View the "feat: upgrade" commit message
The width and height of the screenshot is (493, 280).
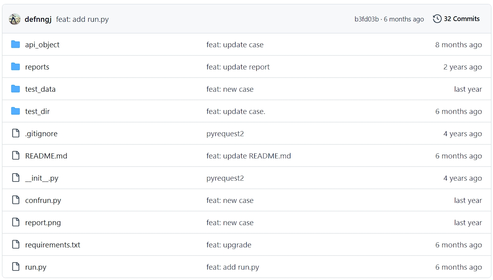(229, 245)
